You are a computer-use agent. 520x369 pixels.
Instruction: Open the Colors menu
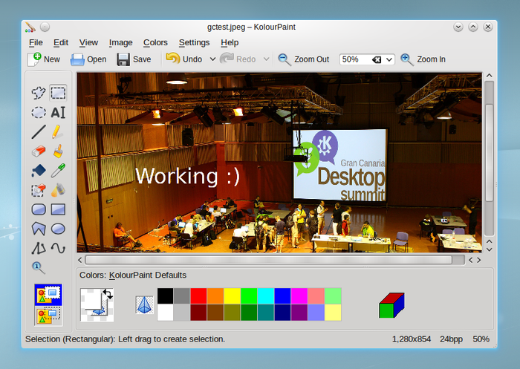[x=155, y=42]
